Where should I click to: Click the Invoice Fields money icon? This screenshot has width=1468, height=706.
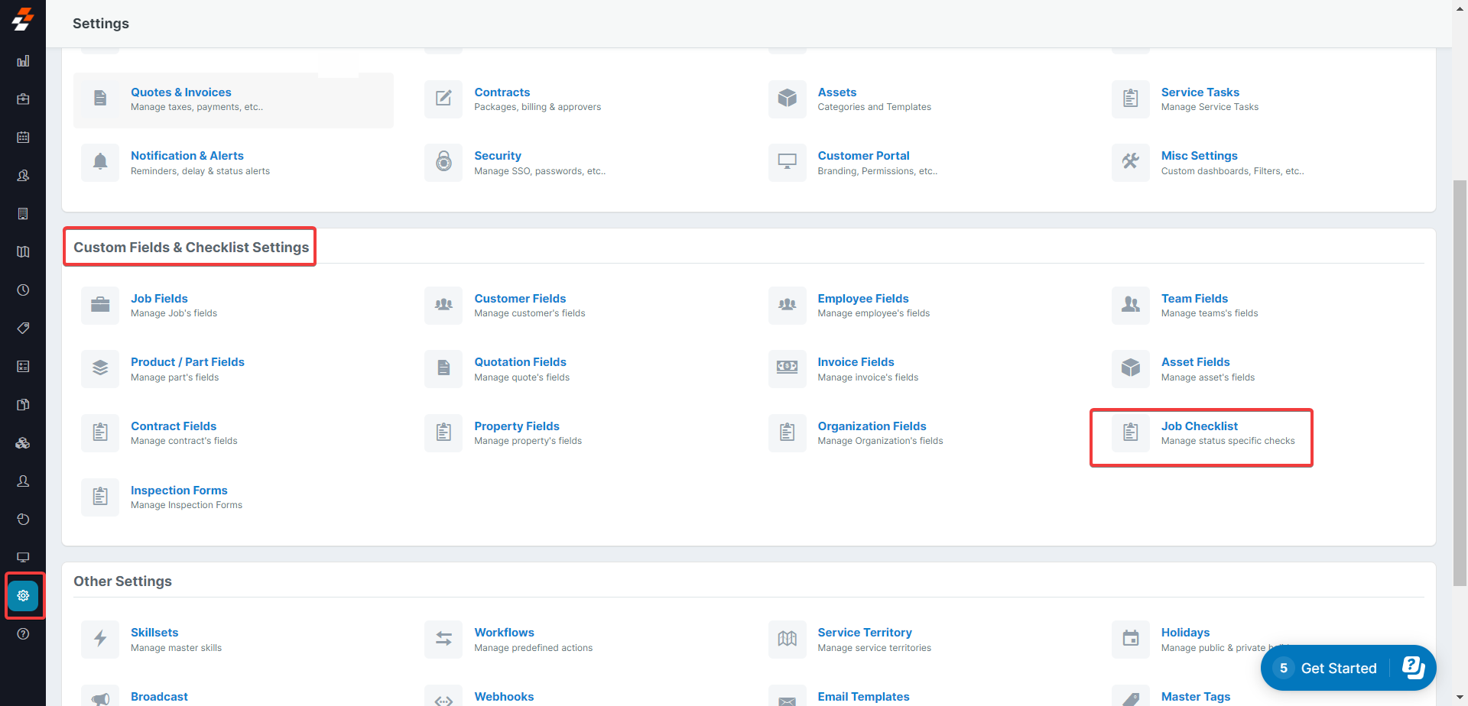tap(787, 368)
